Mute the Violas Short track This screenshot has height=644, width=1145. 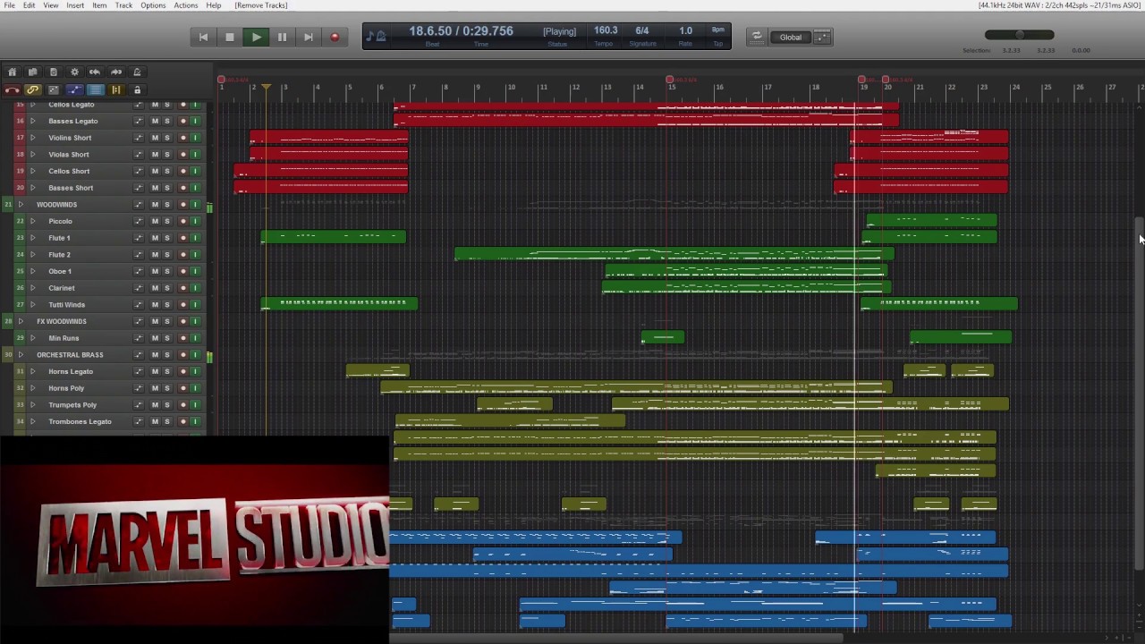155,155
